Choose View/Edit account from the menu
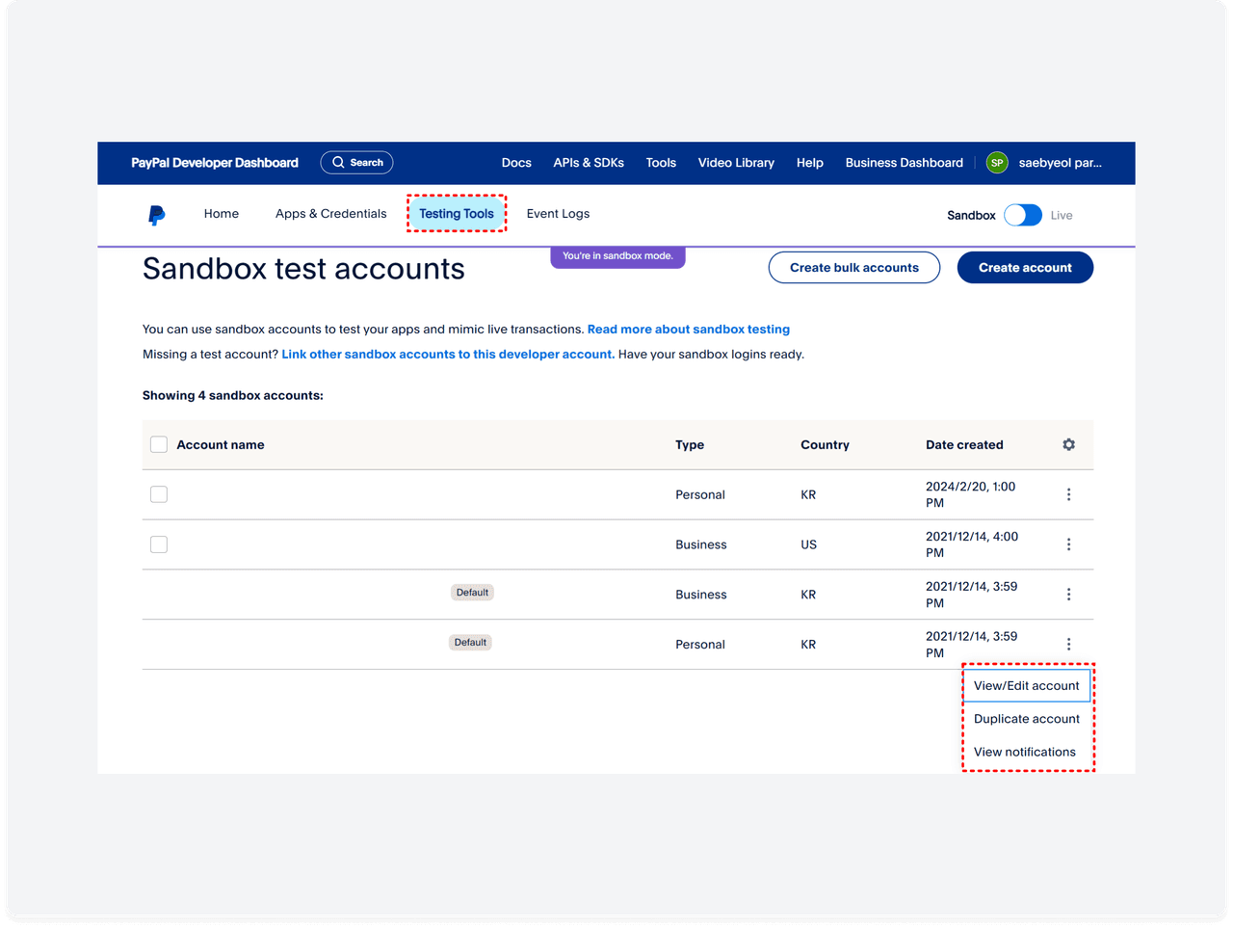Screen dimensions: 1233x928 (x=1026, y=686)
